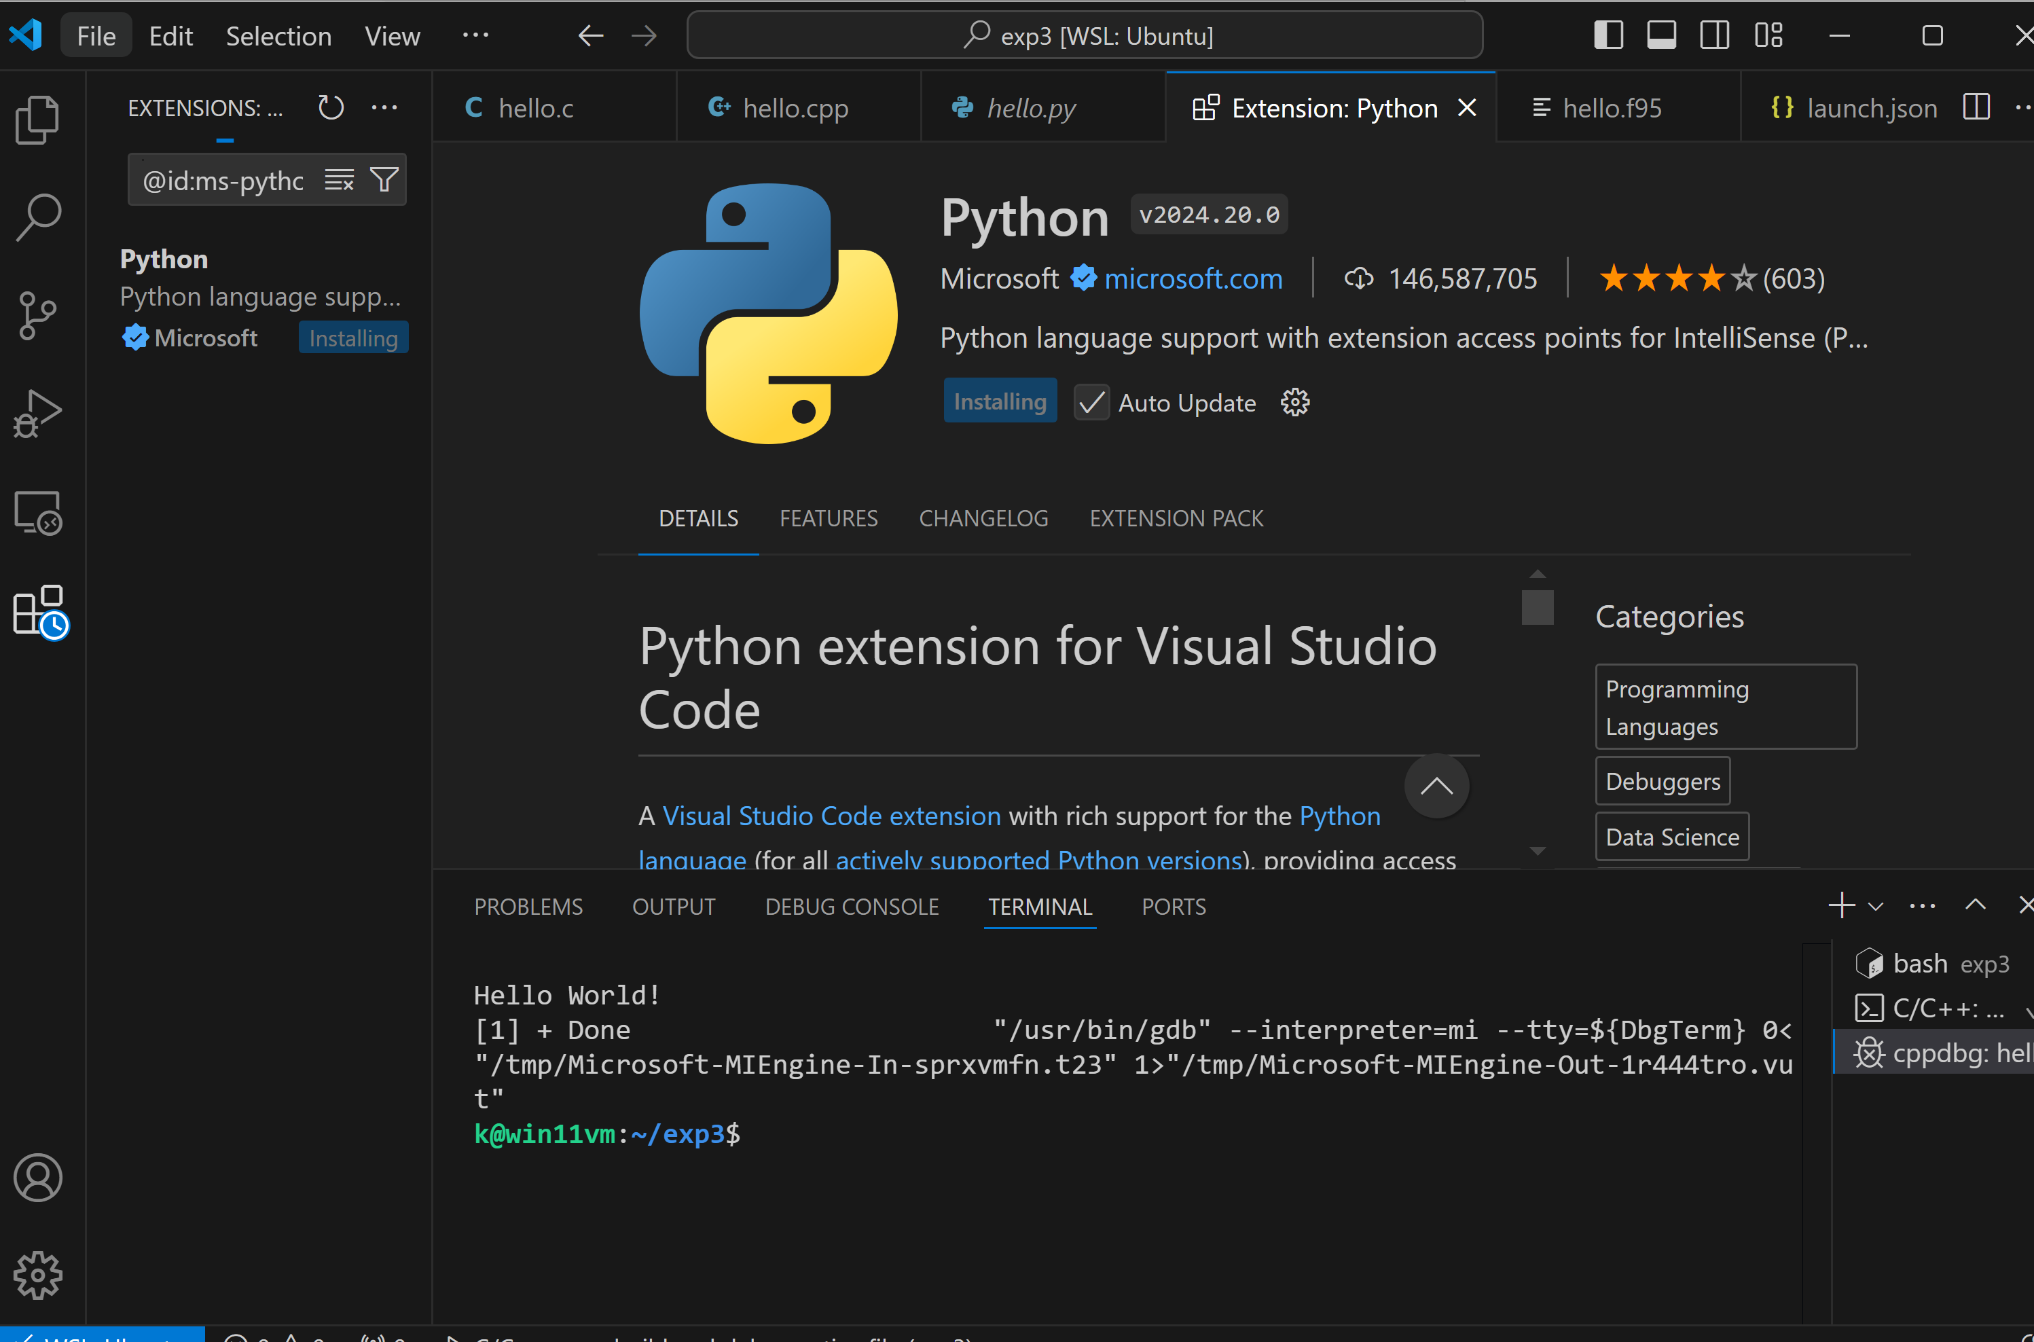Toggle the bottom panel layout button
The height and width of the screenshot is (1342, 2034).
point(1661,36)
